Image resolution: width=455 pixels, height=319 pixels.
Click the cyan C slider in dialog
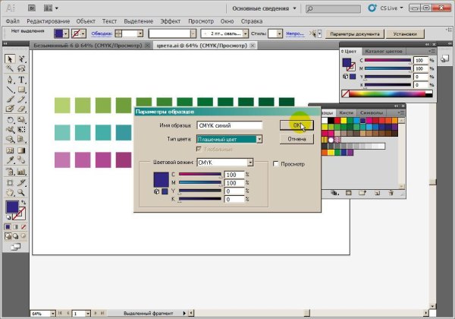[x=199, y=175]
